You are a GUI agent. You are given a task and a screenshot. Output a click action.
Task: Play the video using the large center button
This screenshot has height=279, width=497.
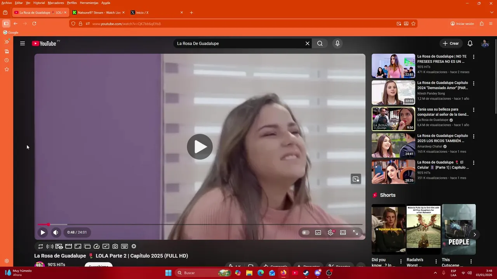coord(200,146)
